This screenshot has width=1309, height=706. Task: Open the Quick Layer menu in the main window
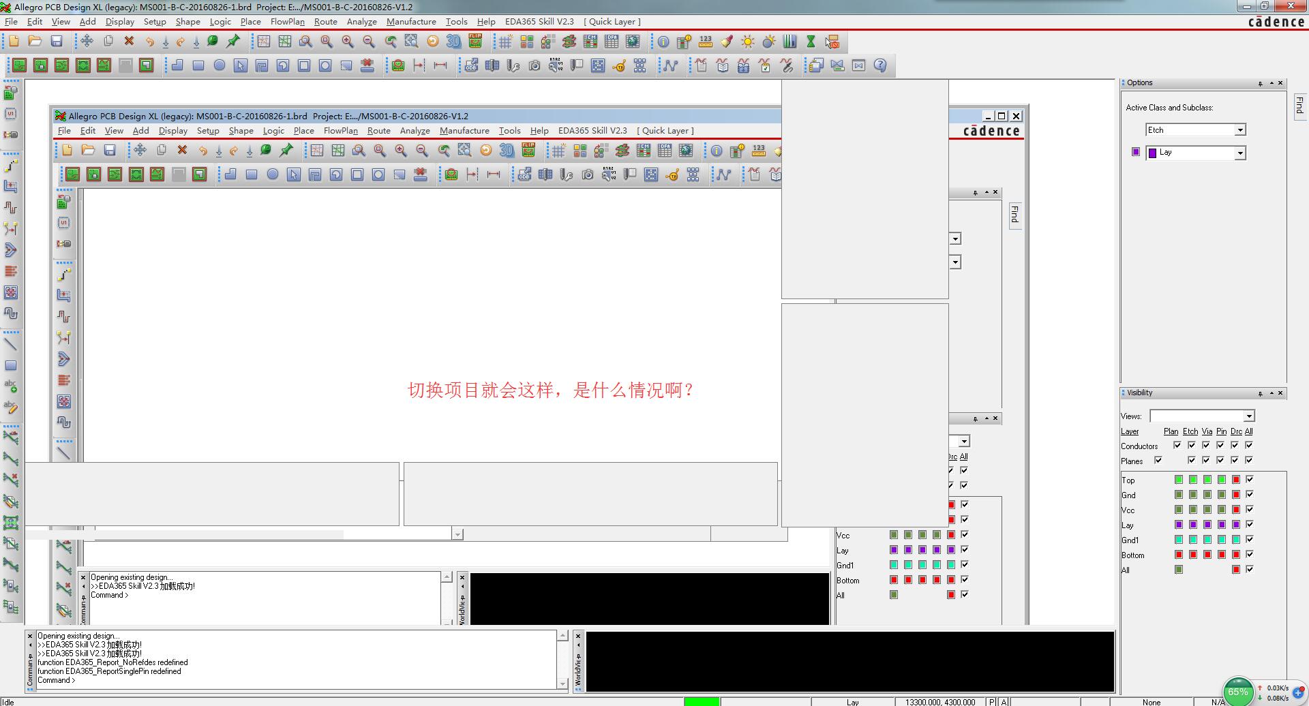612,21
